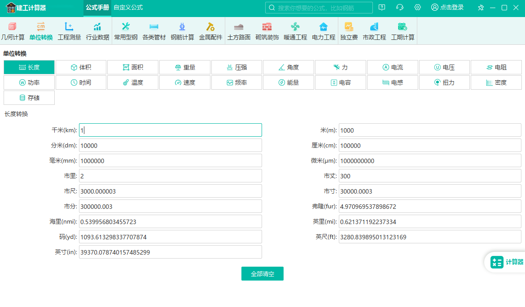The height and width of the screenshot is (307, 525).
Task: Open the 工期计算 schedule calculation tool
Action: [x=402, y=31]
